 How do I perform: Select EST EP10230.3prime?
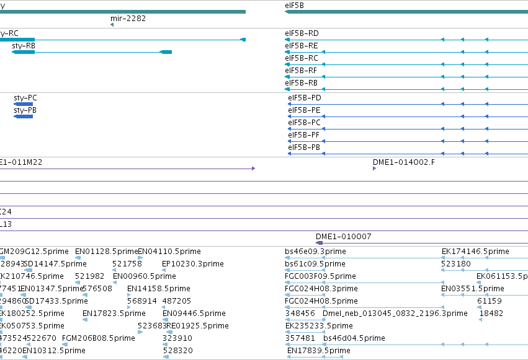tap(192, 264)
